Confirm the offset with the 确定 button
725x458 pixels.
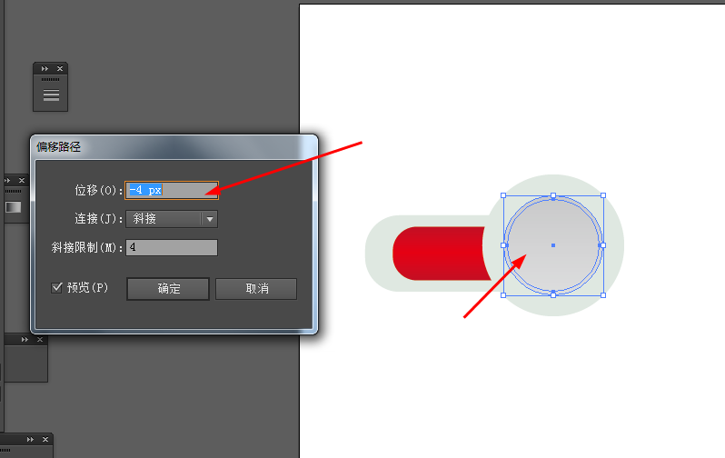168,289
